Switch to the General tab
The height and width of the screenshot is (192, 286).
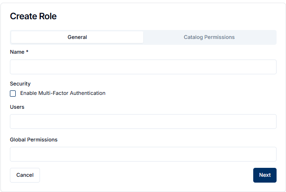point(77,37)
